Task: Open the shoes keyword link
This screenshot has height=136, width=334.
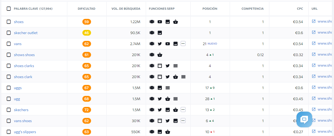Action: point(19,22)
